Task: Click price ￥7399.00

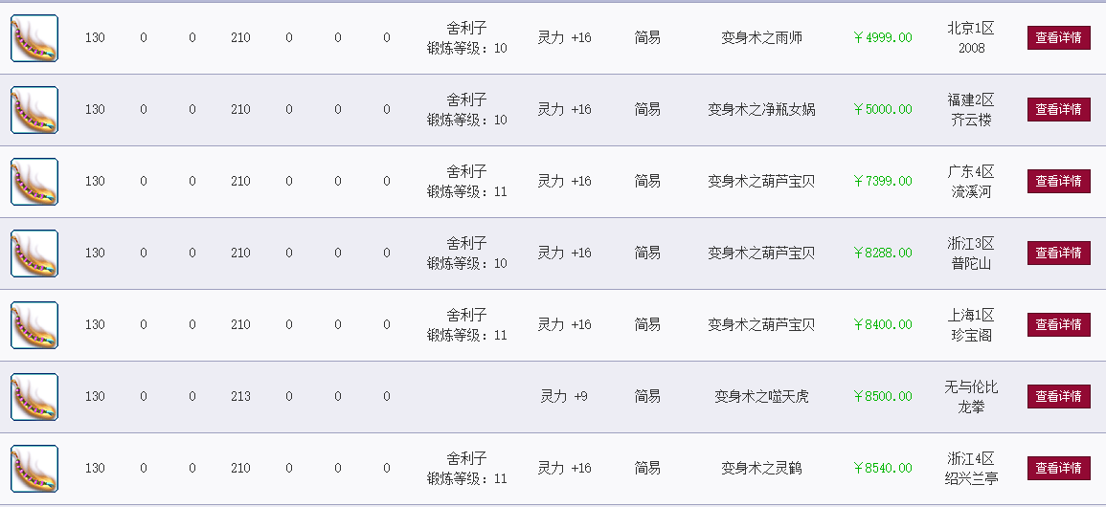Action: tap(882, 181)
